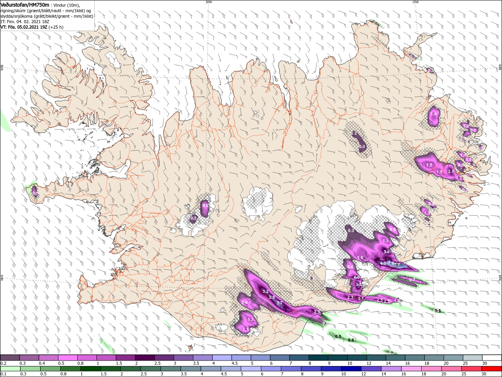Click the 15W longitude label
The height and width of the screenshot is (377, 502).
click(x=415, y=2)
